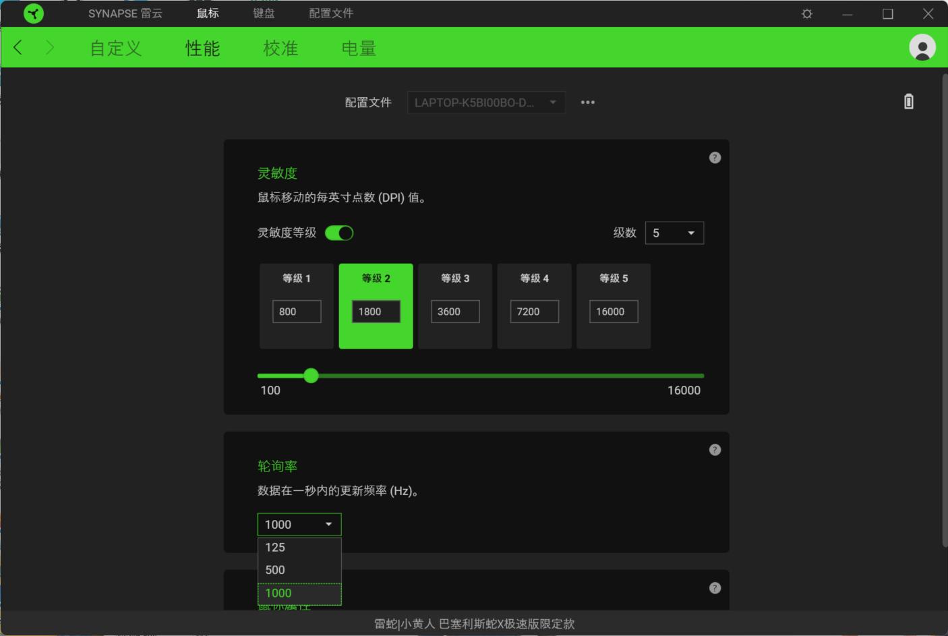Toggle off 灵敏度等级 switch

tap(340, 232)
